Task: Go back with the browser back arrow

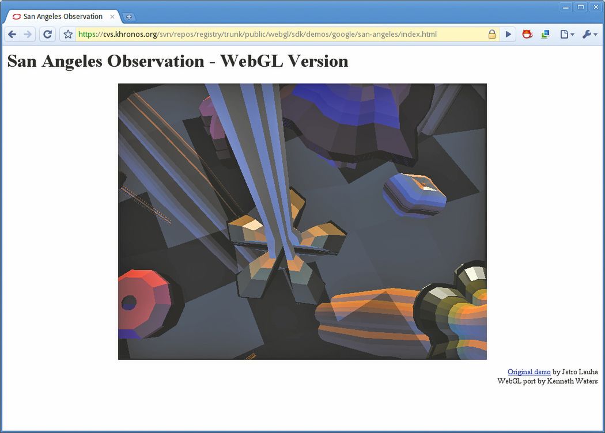Action: pyautogui.click(x=12, y=35)
